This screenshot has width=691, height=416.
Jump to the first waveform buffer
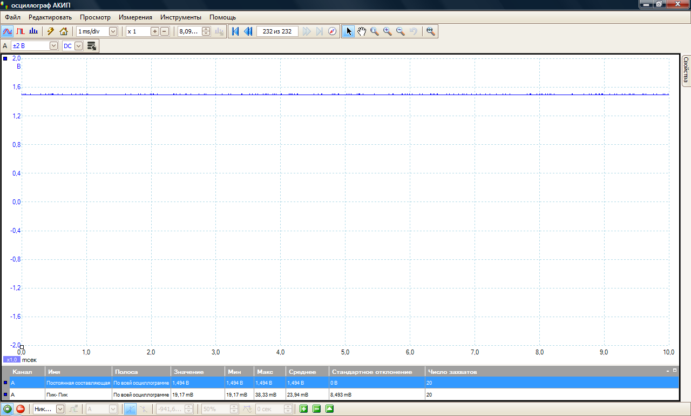coord(235,31)
